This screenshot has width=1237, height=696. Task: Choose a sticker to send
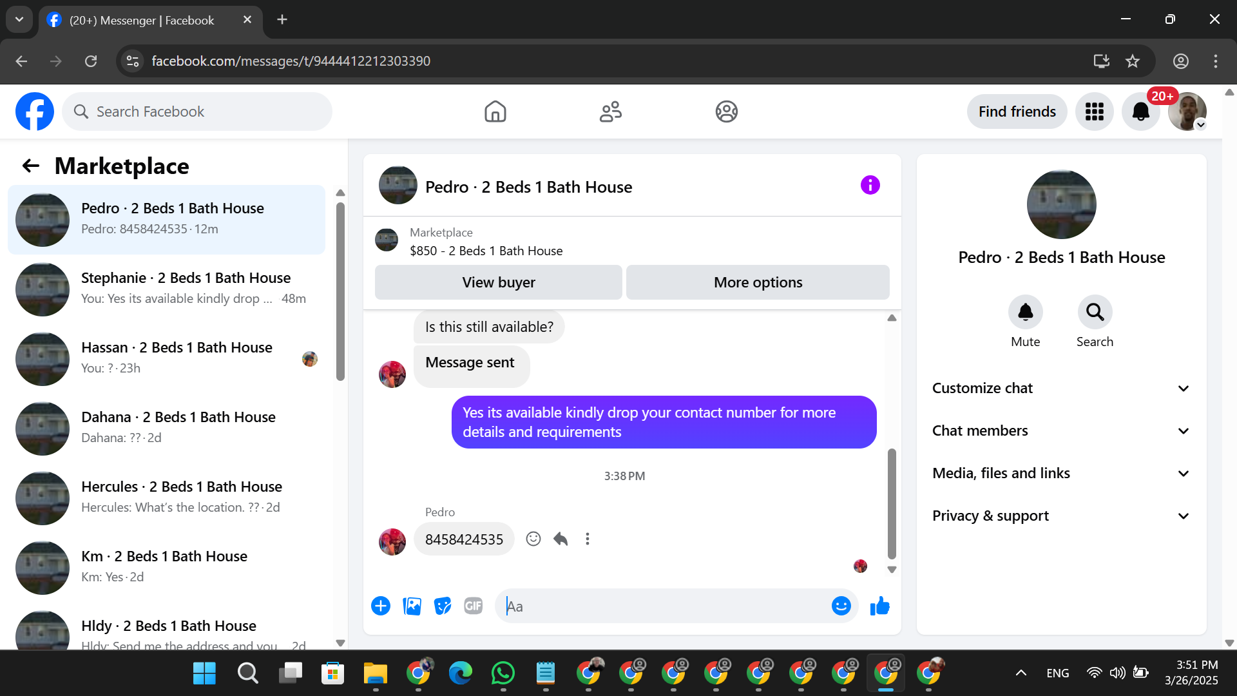(443, 606)
